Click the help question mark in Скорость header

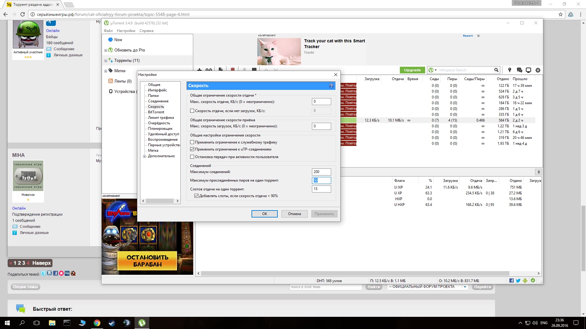coord(331,86)
